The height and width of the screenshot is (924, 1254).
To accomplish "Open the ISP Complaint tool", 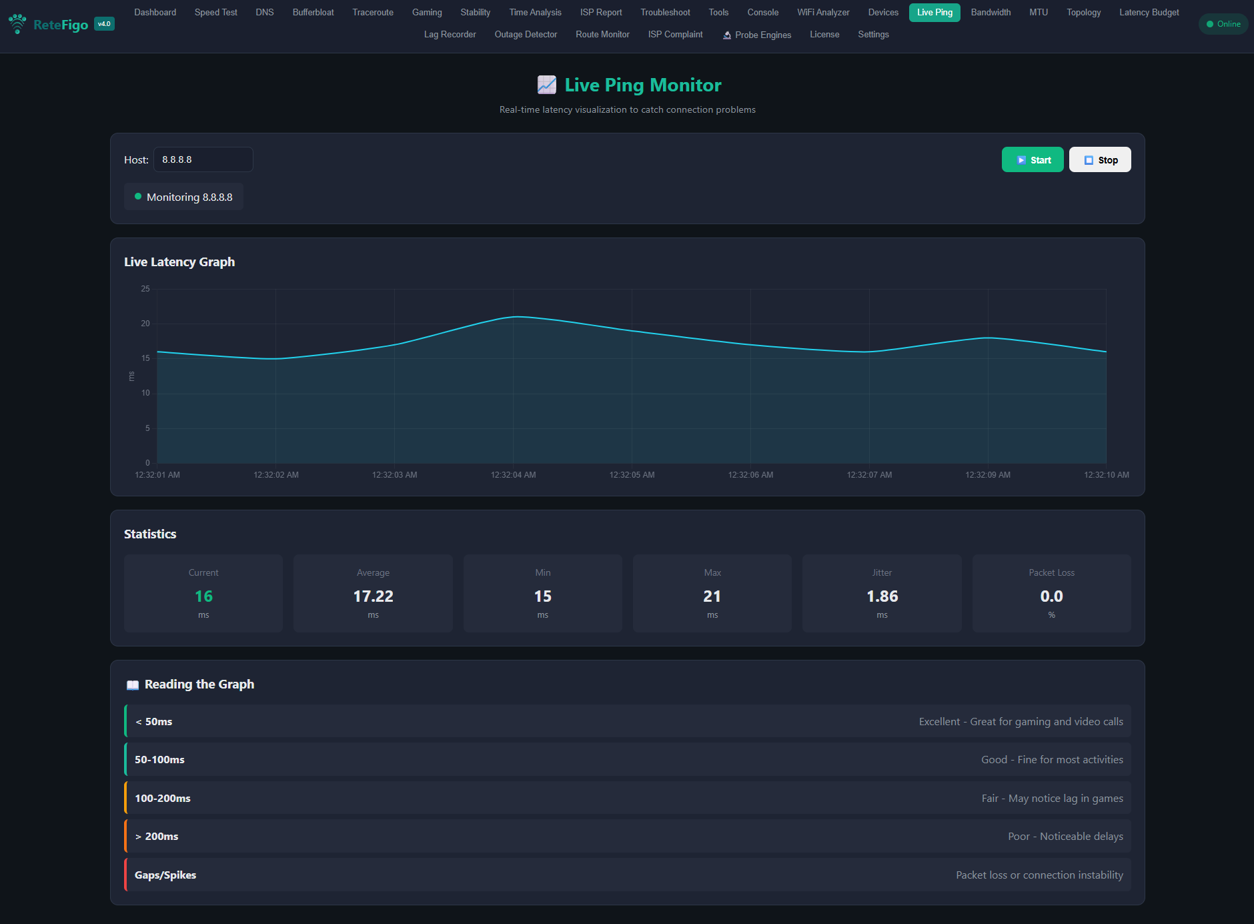I will [675, 34].
